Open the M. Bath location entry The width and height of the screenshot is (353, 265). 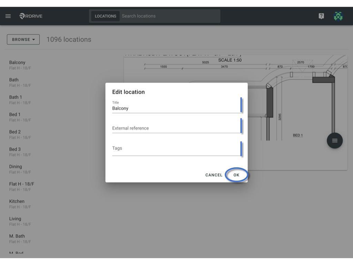20,238
